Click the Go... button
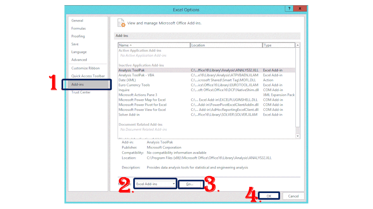This screenshot has width=373, height=209. [190, 184]
